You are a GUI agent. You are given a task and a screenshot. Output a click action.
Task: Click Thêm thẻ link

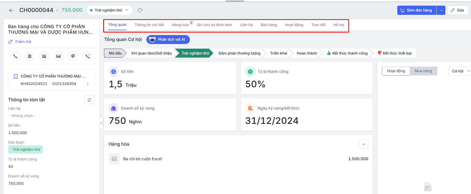(23, 42)
